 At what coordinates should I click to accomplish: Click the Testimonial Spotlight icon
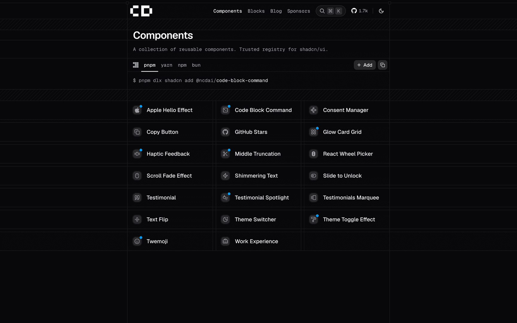pos(225,197)
